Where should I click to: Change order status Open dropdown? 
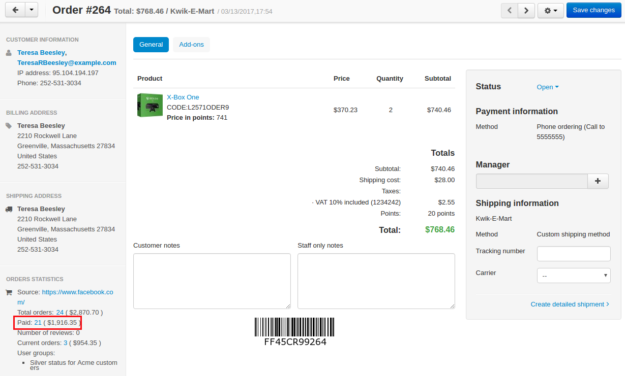tap(548, 87)
